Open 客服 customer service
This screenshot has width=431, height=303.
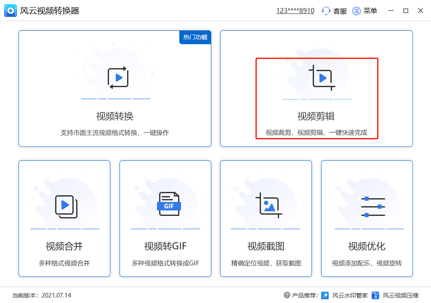(x=340, y=11)
